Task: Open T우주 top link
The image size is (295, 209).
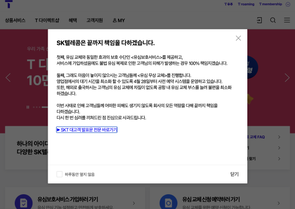Action: click(x=229, y=4)
